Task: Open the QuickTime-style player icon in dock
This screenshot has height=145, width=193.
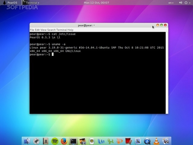Action: (147, 141)
